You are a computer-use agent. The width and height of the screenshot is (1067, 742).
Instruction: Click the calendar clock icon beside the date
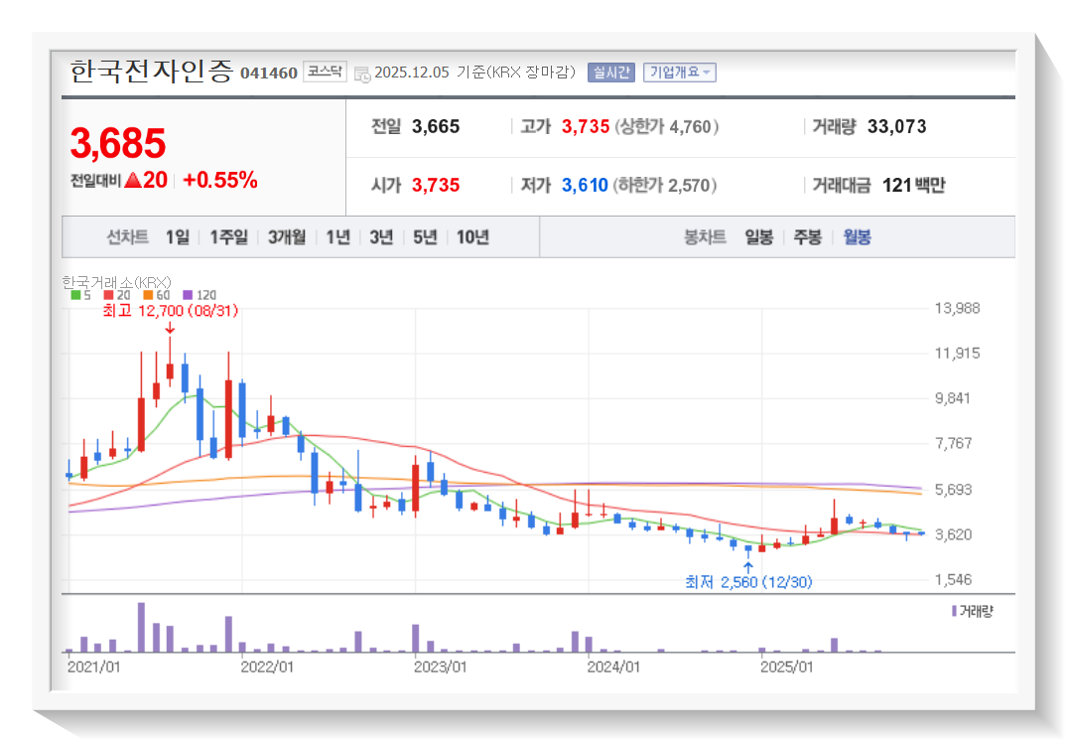[362, 74]
